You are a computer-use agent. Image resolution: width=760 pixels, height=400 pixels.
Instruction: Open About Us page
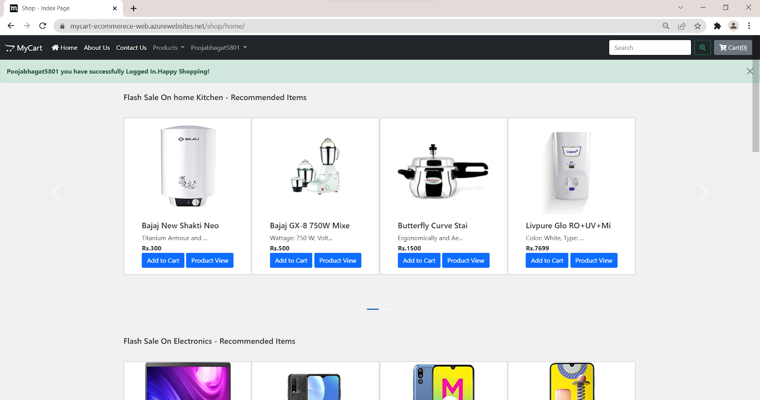(x=97, y=48)
